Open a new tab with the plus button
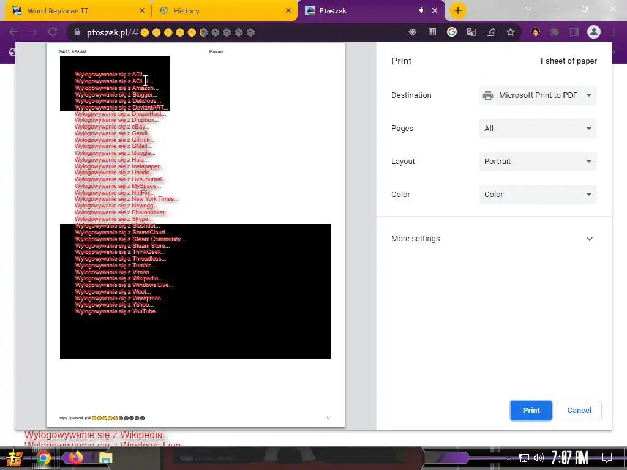The image size is (627, 470). [458, 10]
